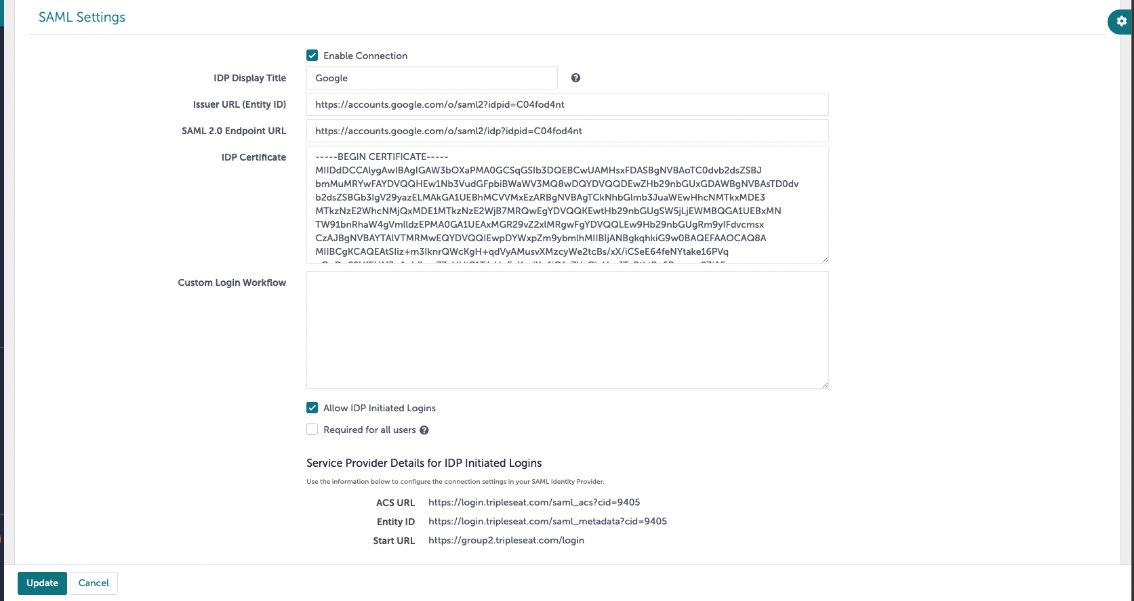The width and height of the screenshot is (1134, 601).
Task: Check the Required for all users box
Action: click(312, 430)
